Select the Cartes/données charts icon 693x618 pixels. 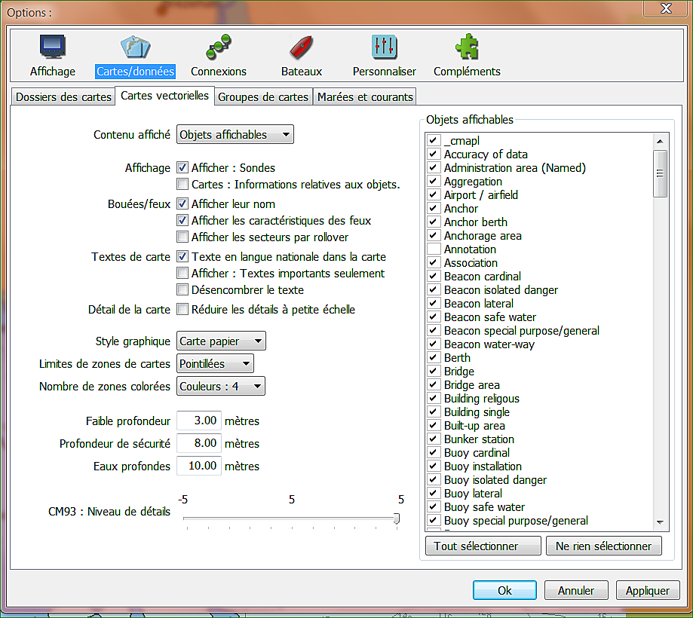coord(135,47)
